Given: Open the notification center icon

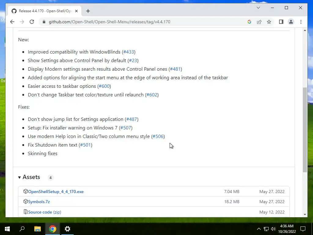Looking at the screenshot, I should [x=303, y=229].
